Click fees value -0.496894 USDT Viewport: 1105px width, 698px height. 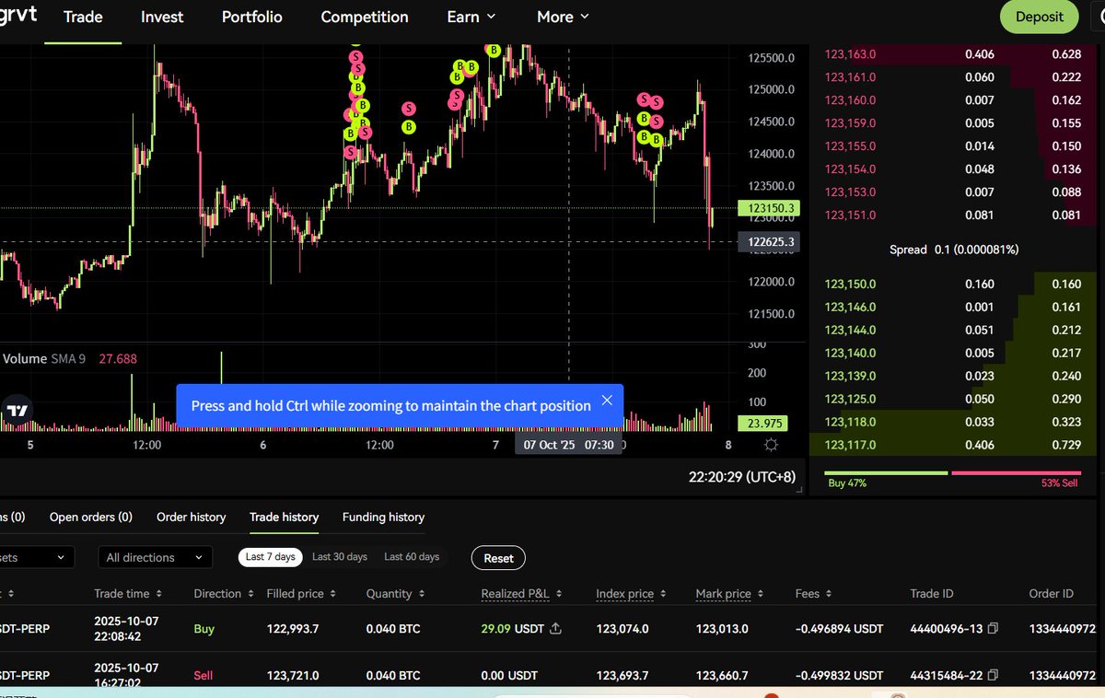839,629
